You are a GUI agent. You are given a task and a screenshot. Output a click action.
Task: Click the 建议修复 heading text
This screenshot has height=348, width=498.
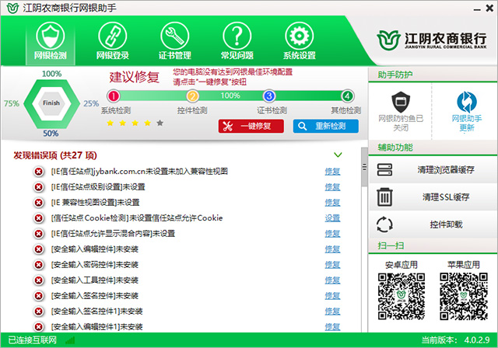click(x=134, y=77)
